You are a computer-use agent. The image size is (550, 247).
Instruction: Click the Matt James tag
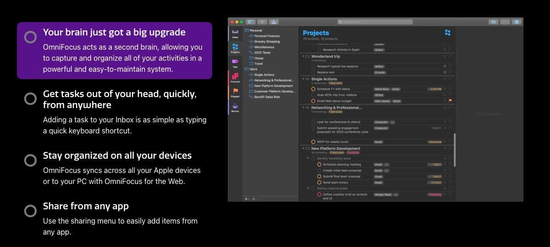pos(382,101)
